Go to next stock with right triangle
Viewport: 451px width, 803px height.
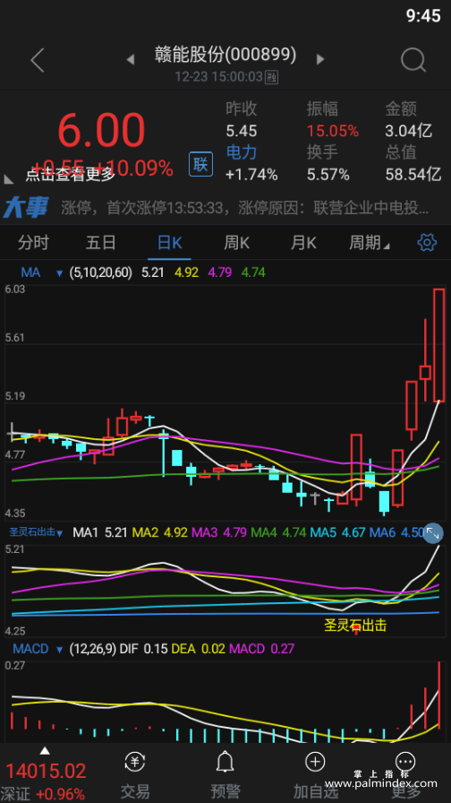(x=320, y=59)
